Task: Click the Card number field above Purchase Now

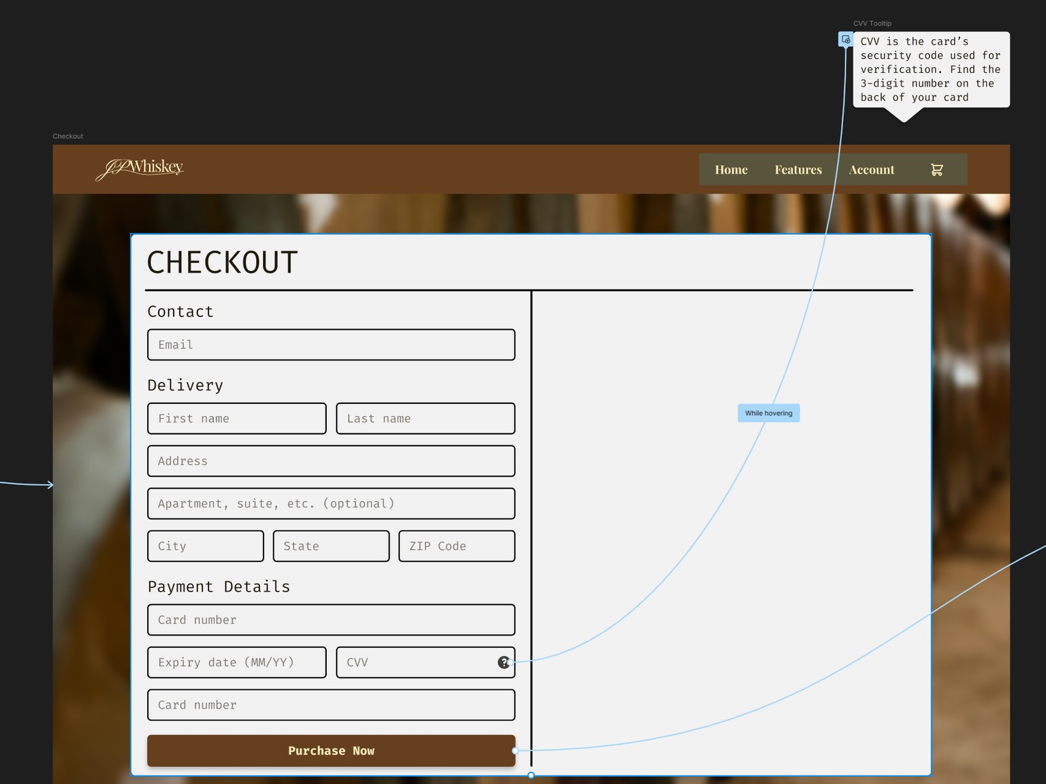Action: 331,705
